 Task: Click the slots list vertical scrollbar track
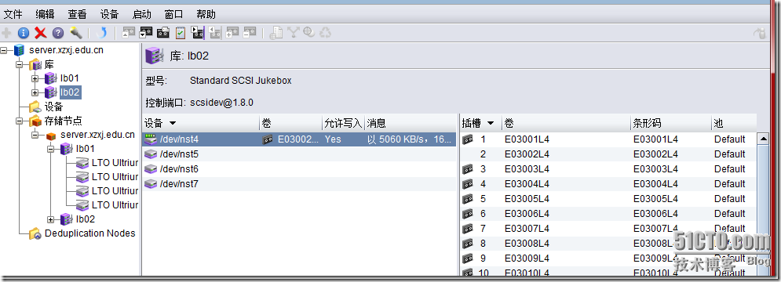click(762, 209)
